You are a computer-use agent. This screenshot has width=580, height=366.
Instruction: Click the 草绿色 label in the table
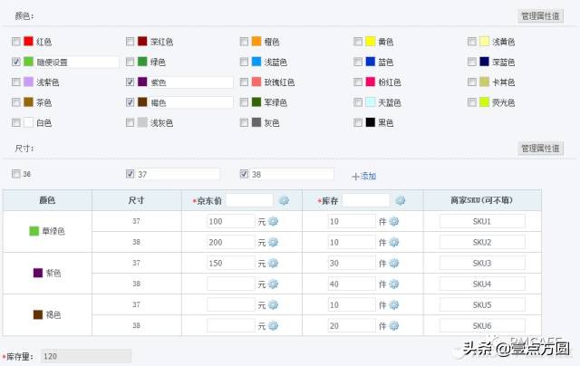point(53,231)
